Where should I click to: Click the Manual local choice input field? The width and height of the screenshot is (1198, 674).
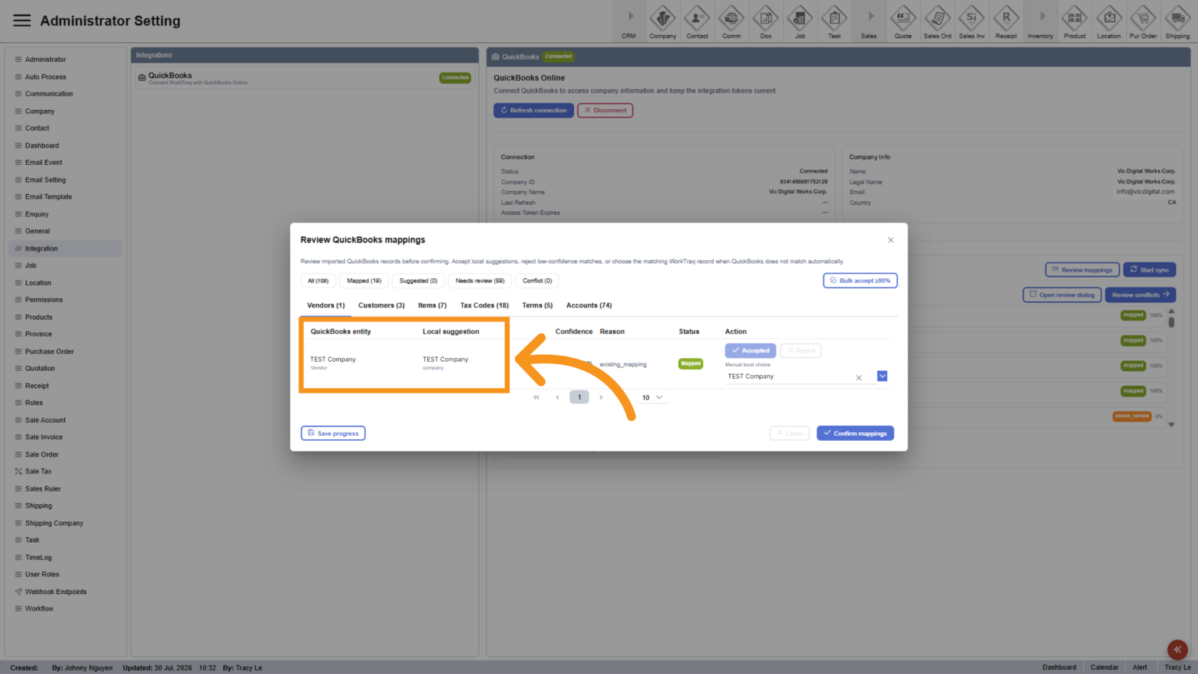coord(788,377)
